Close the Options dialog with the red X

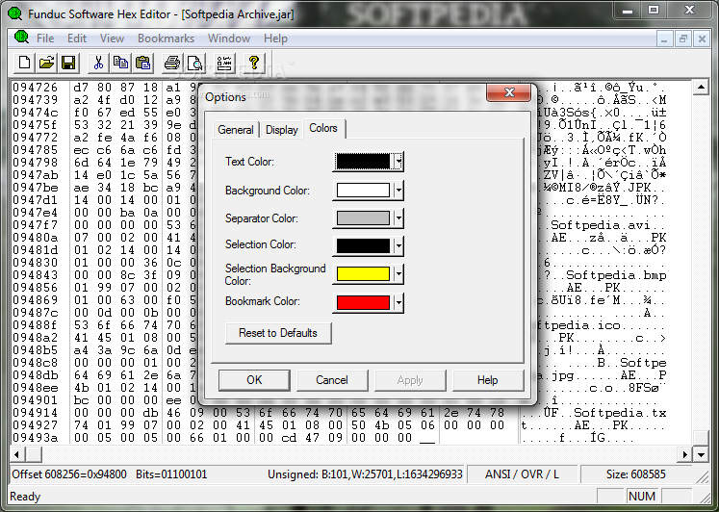click(x=508, y=92)
